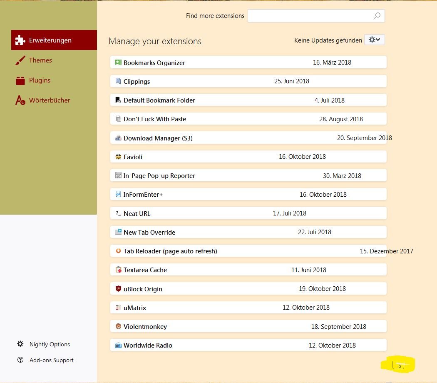Screen dimensions: 437x383
Task: Click the Default Bookmark Folder icon
Action: [x=118, y=100]
